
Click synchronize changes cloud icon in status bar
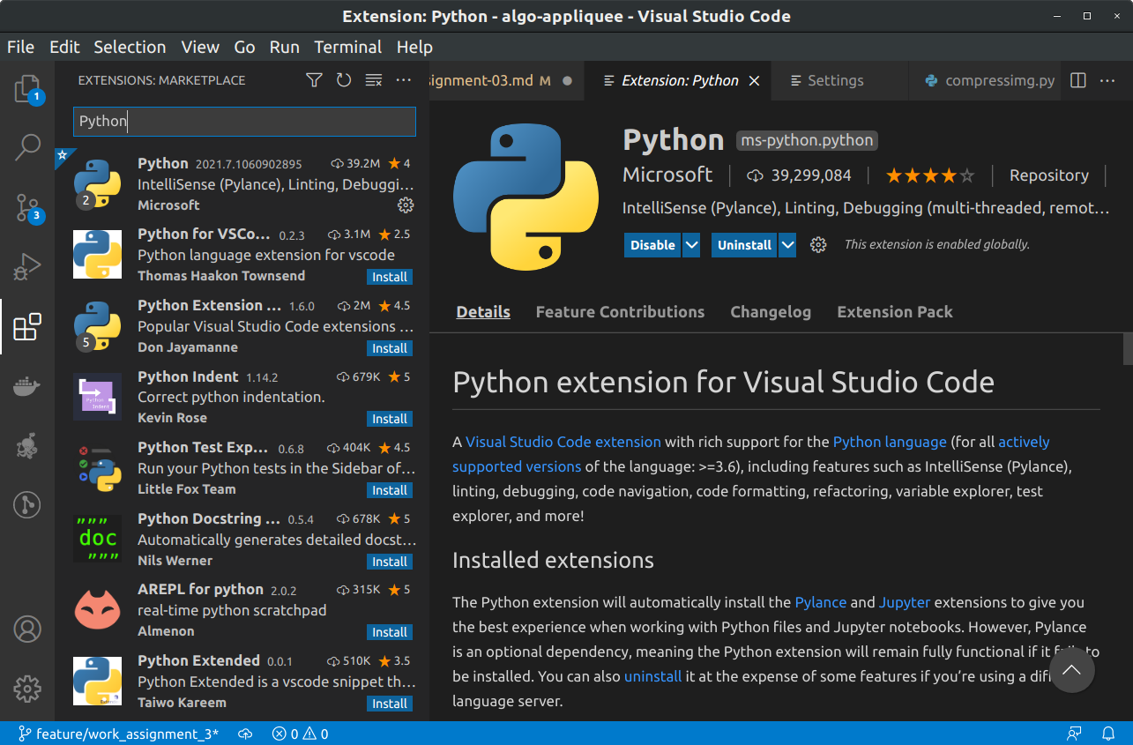[x=246, y=734]
